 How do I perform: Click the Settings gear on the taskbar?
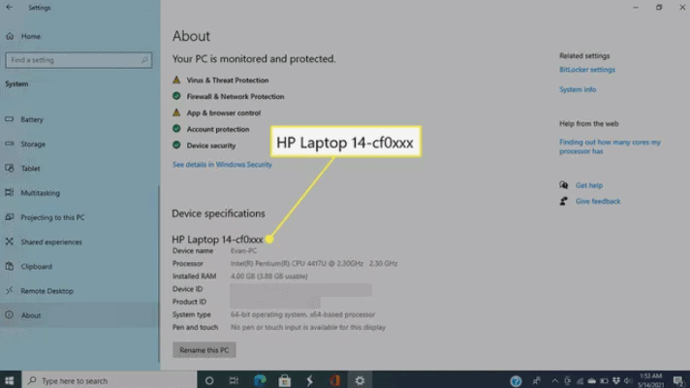click(x=360, y=380)
